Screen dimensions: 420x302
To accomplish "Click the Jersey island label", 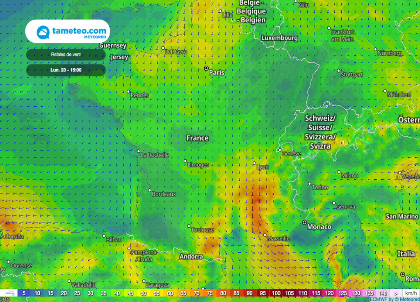I will tap(119, 57).
